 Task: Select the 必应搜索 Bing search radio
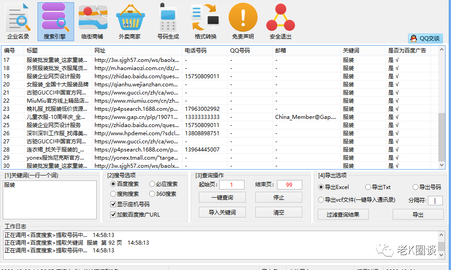[152, 183]
